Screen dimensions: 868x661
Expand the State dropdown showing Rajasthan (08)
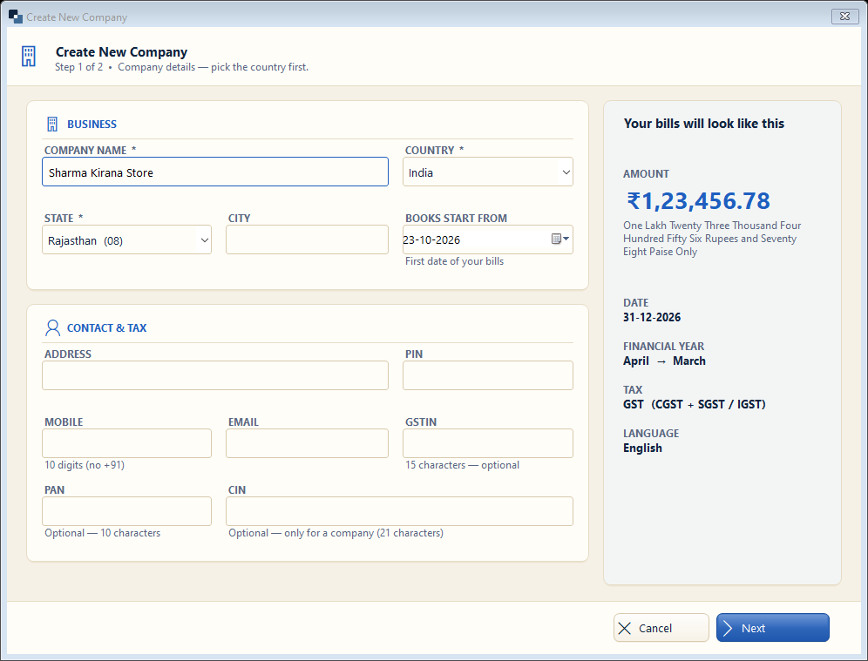(126, 240)
